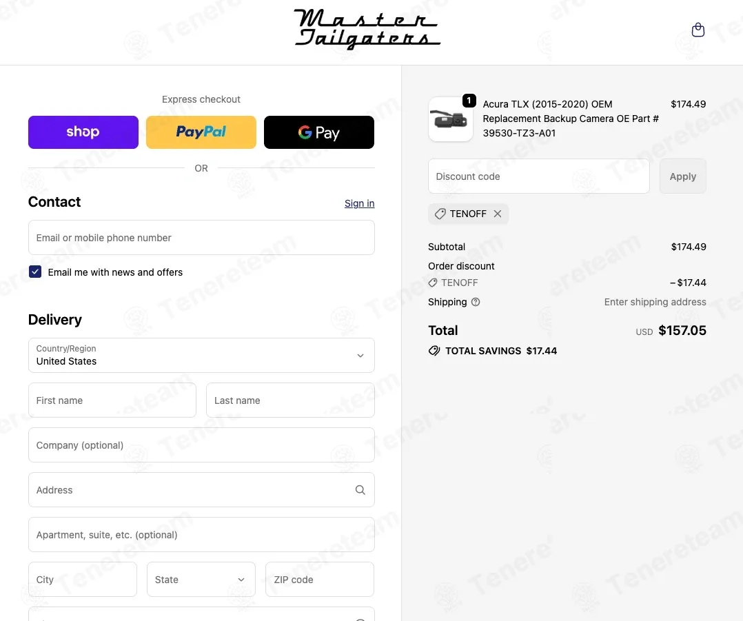Viewport: 743px width, 621px height.
Task: Remove the TENOFF discount code tag
Action: [497, 214]
